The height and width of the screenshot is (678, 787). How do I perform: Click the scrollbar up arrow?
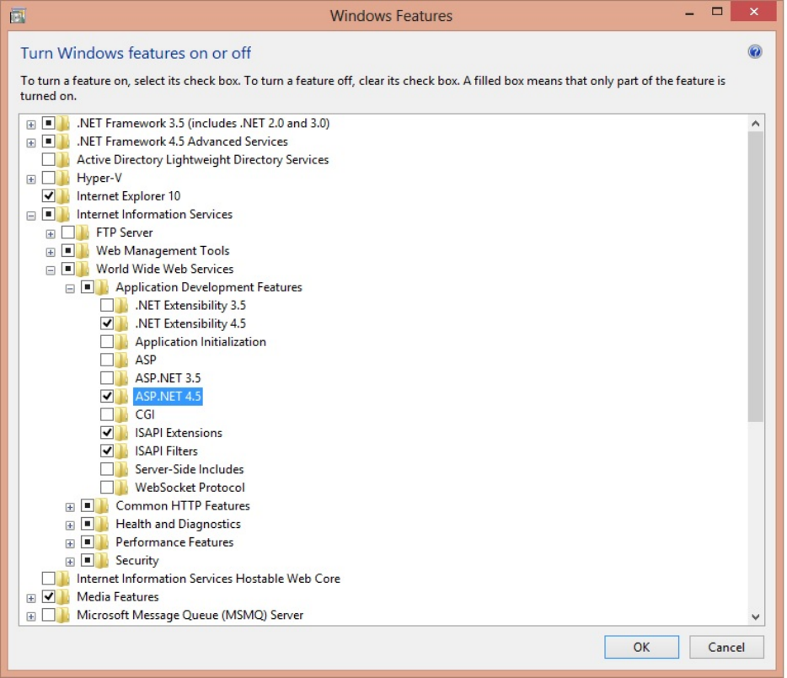755,124
